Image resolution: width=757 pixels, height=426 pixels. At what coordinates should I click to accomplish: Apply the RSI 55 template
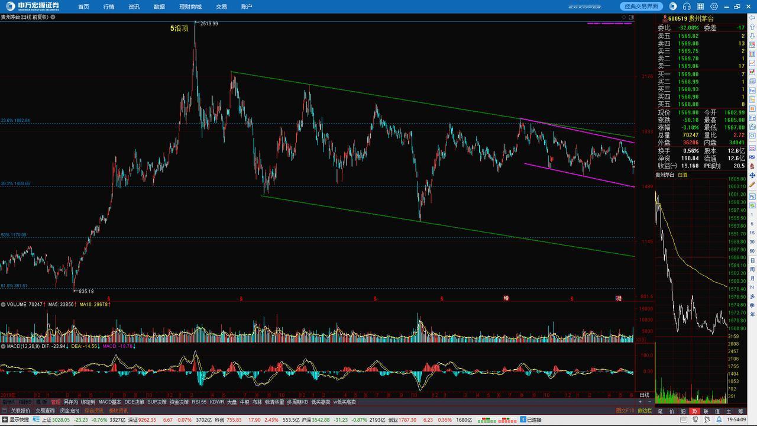pyautogui.click(x=199, y=402)
